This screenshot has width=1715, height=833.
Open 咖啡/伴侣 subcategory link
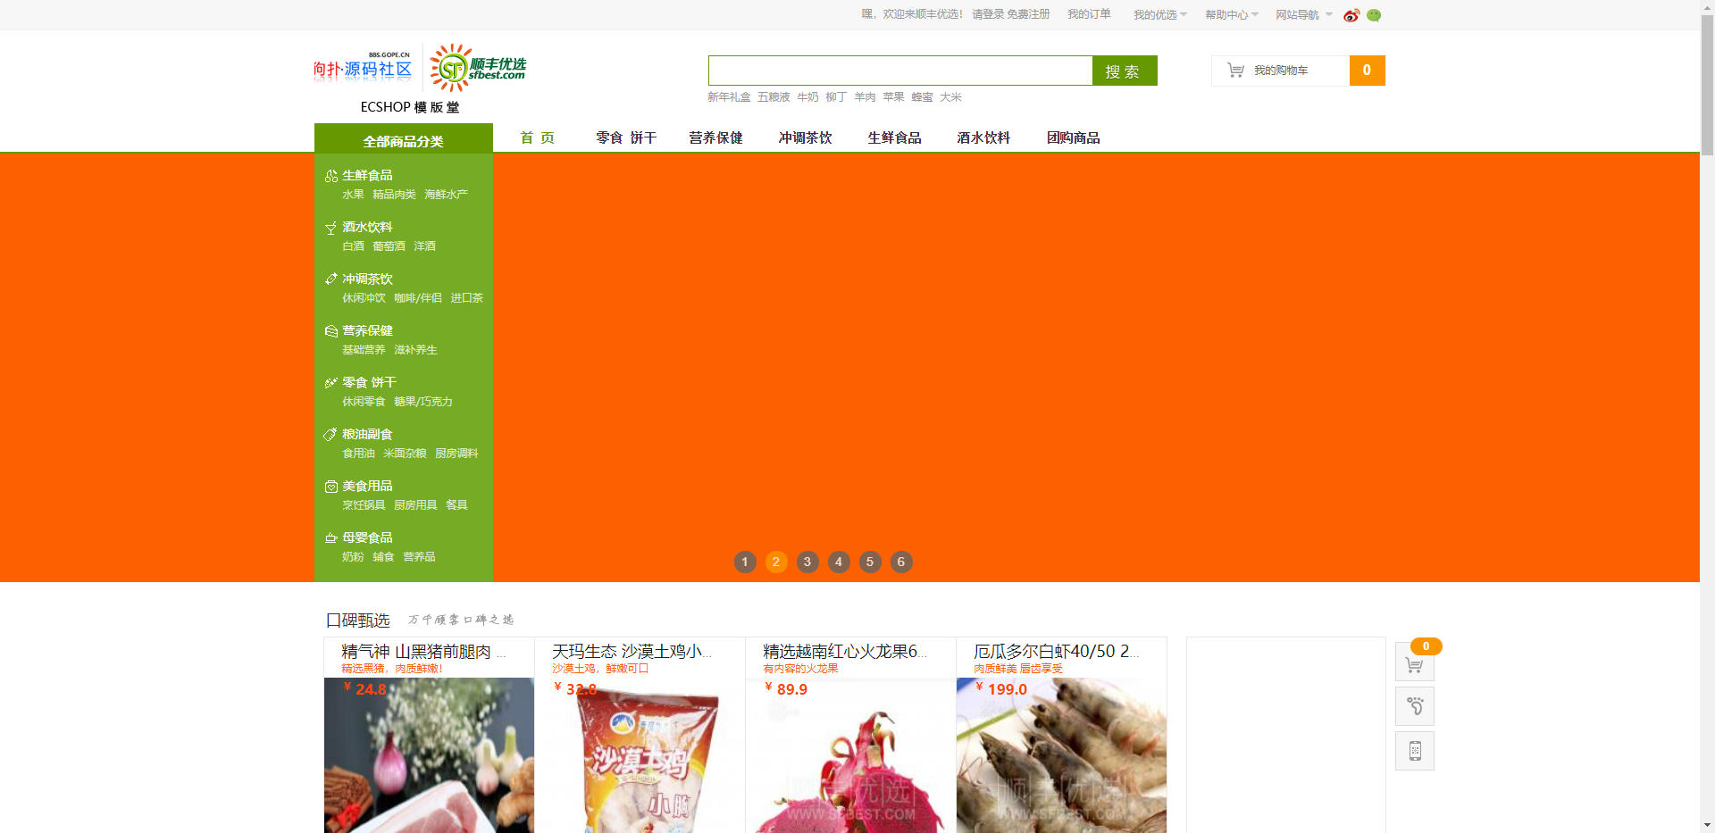click(x=418, y=298)
